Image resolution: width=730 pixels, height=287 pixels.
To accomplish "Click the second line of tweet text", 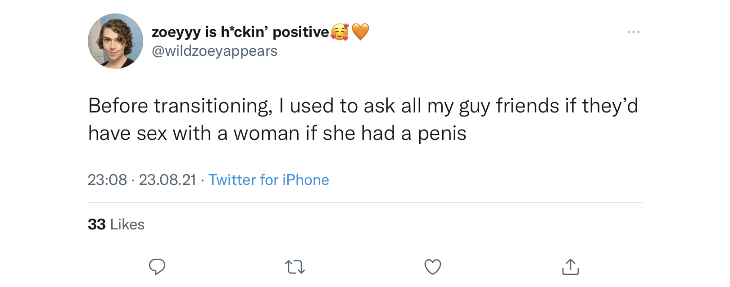I will [x=277, y=134].
